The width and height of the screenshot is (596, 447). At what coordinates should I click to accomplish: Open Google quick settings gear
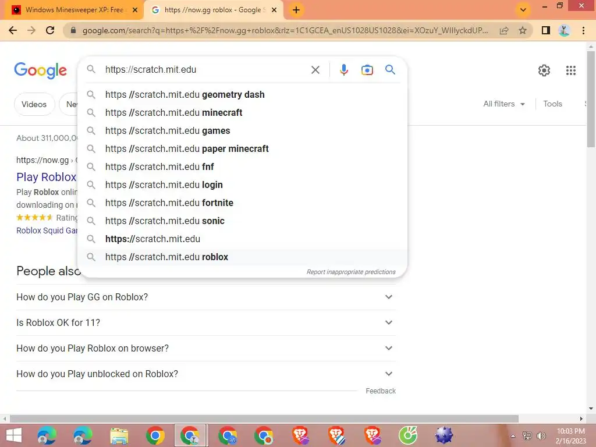point(544,70)
